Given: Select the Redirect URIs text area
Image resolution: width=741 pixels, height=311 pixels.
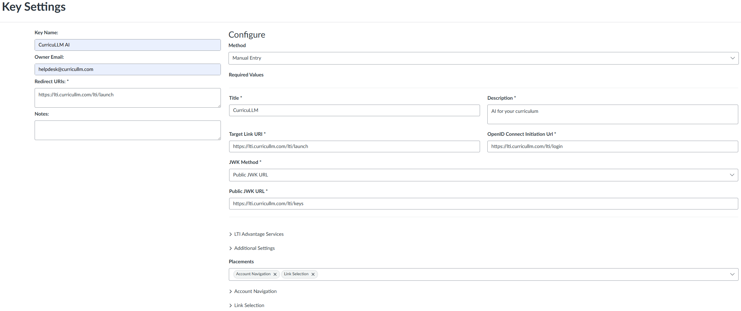Looking at the screenshot, I should tap(127, 98).
